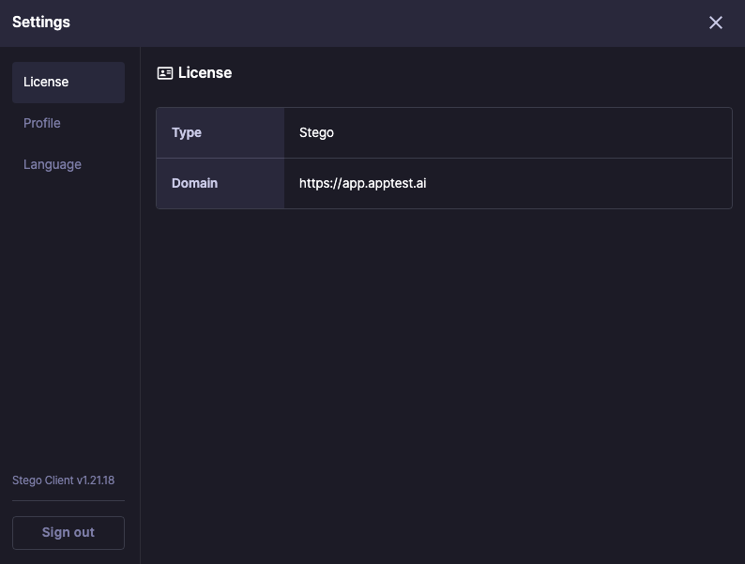745x564 pixels.
Task: Click empty space right of Settings title
Action: coord(375,23)
